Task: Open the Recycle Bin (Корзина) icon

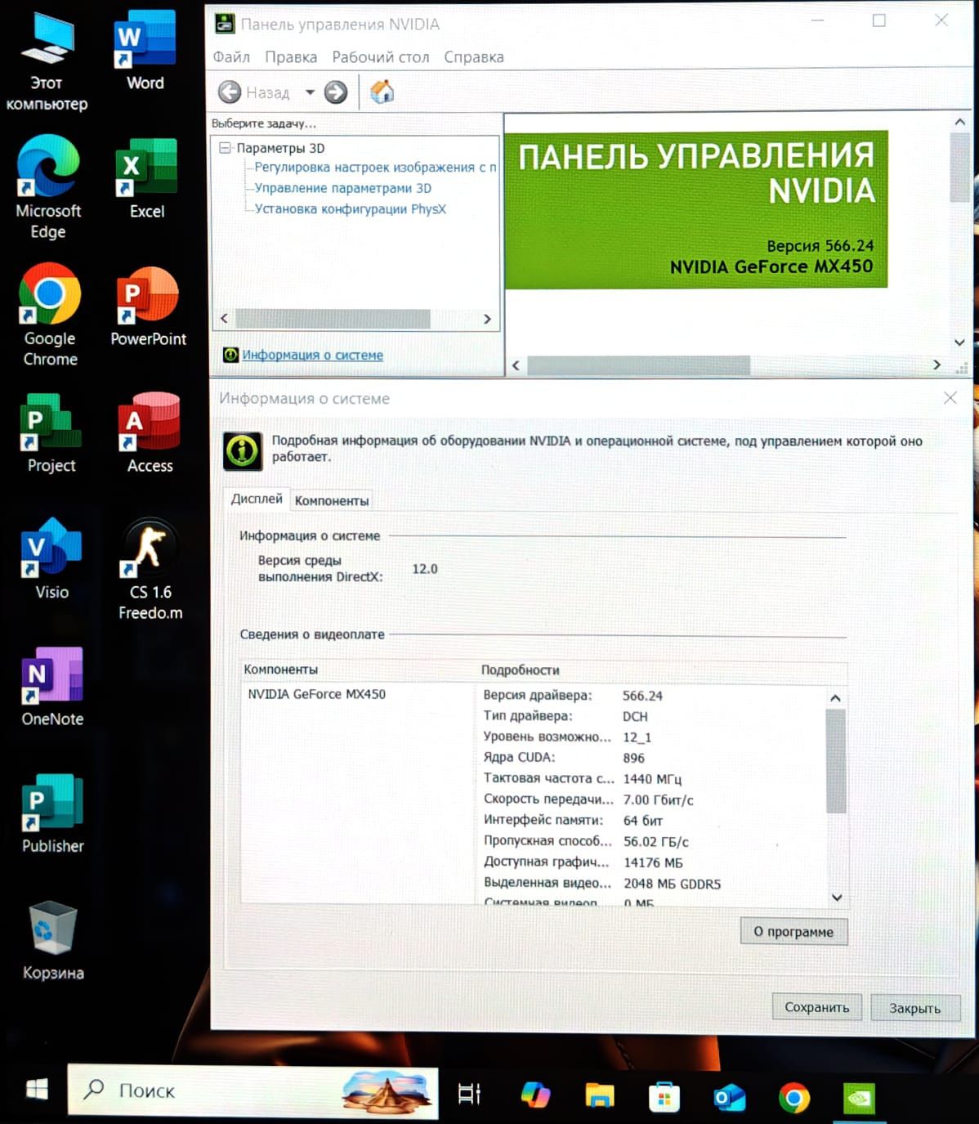Action: coord(53,941)
